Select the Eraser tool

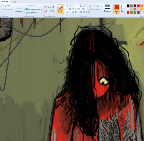(46, 11)
